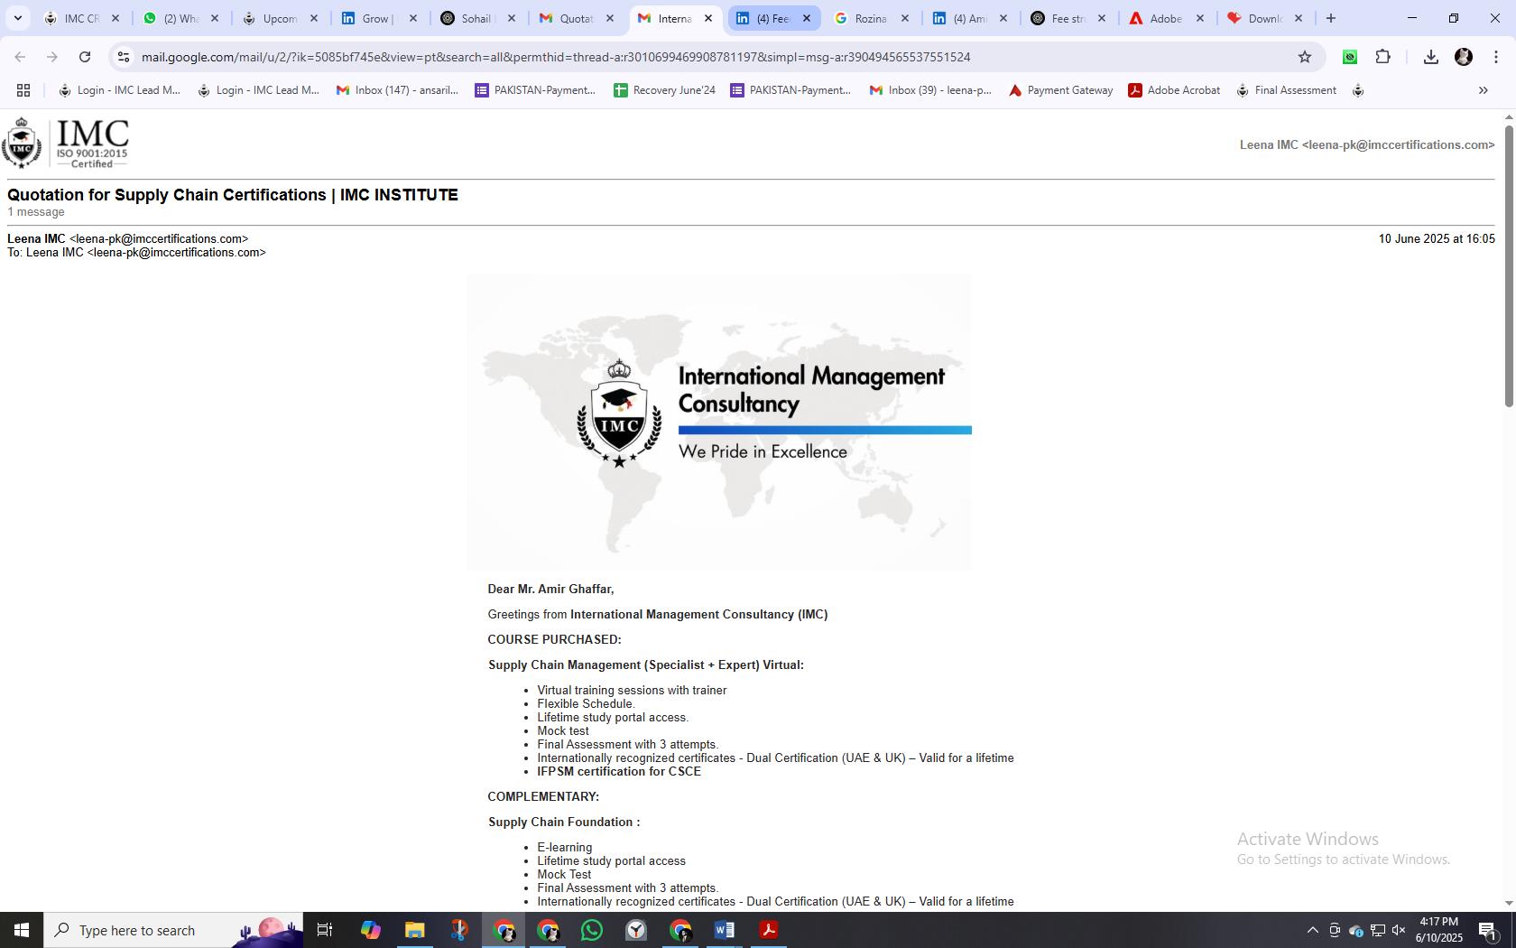Click 'Supply Chain Foundation :' heading
1516x948 pixels.
pyautogui.click(x=564, y=822)
